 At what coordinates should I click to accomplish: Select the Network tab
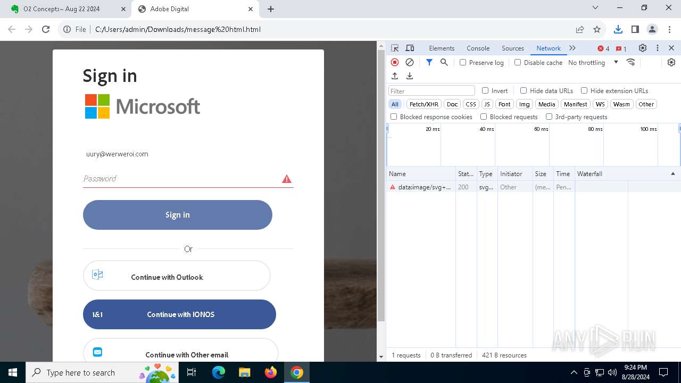pos(549,48)
